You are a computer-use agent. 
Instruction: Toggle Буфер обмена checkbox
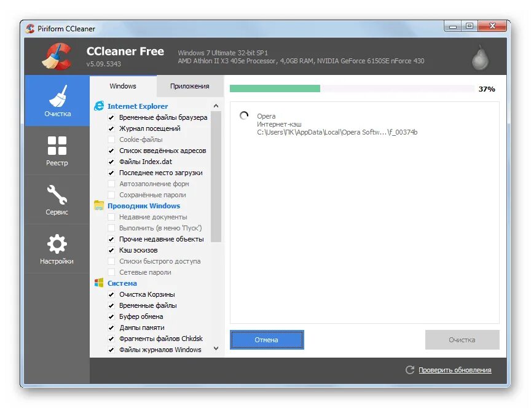pyautogui.click(x=111, y=316)
